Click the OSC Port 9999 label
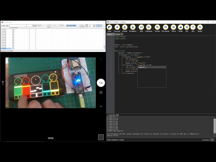Image resolution: width=216 pixels, height=162 pixels. click(x=71, y=26)
